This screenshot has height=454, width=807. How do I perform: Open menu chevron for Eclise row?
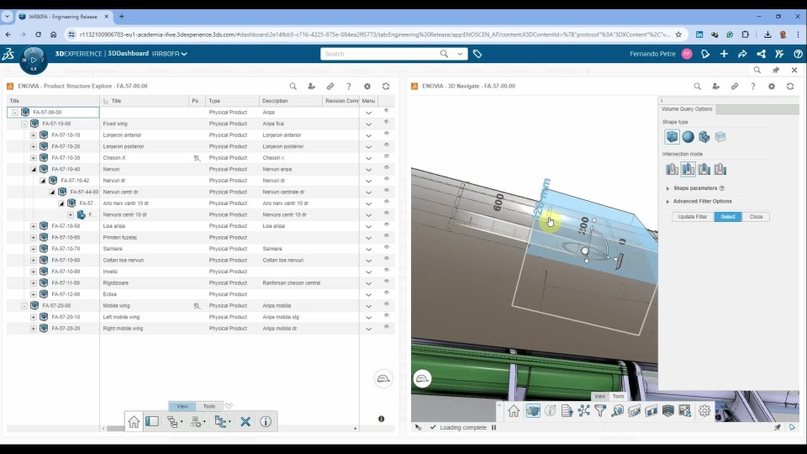(x=368, y=295)
